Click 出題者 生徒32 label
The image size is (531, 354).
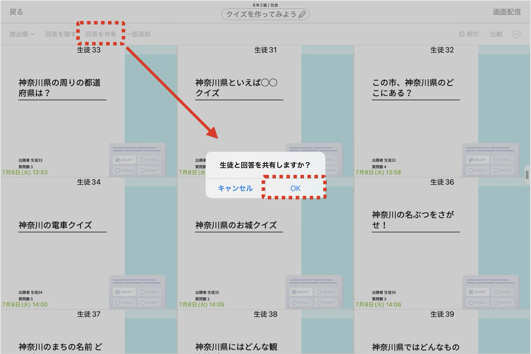coord(384,160)
